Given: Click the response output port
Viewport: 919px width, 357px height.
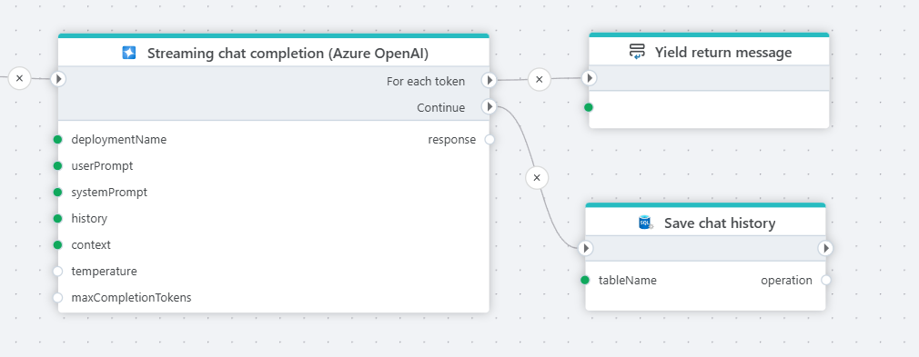Looking at the screenshot, I should [x=490, y=139].
